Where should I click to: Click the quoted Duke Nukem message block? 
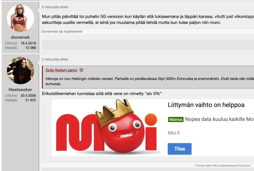click(x=148, y=77)
